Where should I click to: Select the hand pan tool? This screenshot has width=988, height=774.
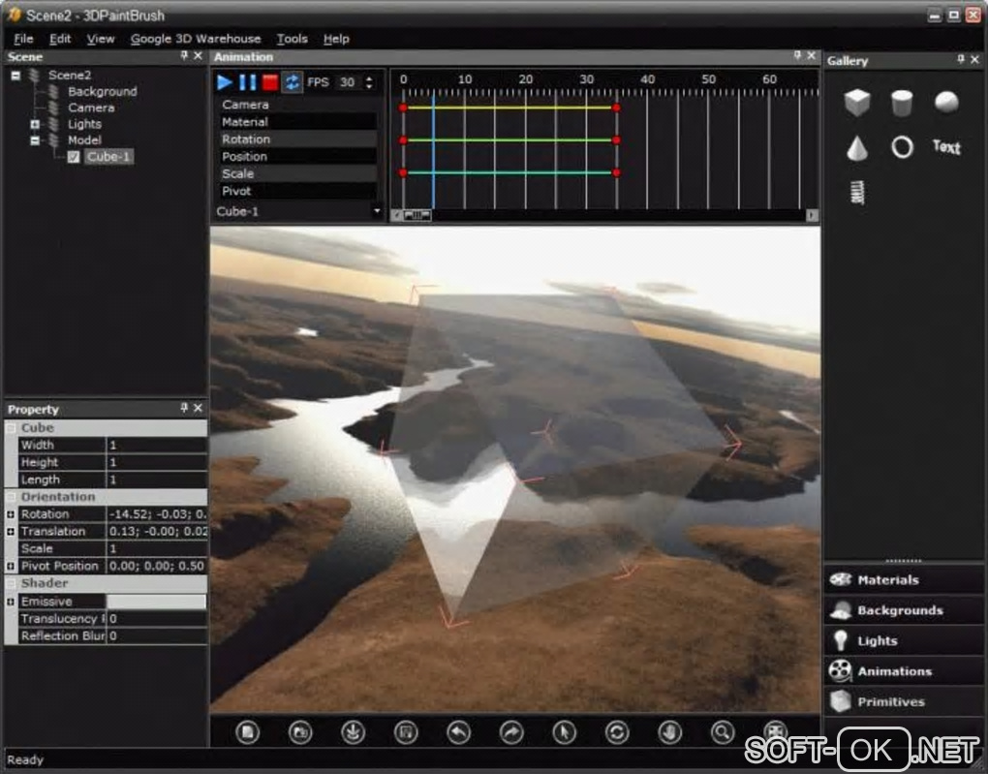pos(669,732)
